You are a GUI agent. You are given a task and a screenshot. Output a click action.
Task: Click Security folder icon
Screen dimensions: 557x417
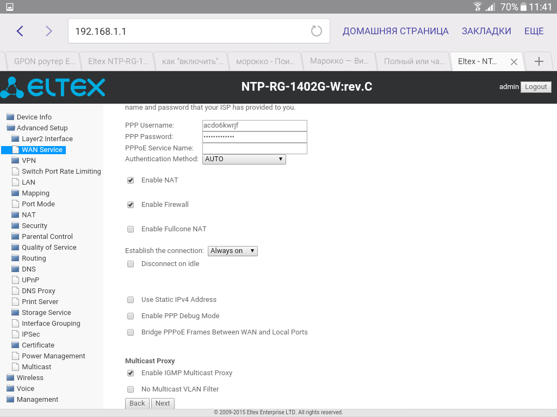tap(15, 225)
